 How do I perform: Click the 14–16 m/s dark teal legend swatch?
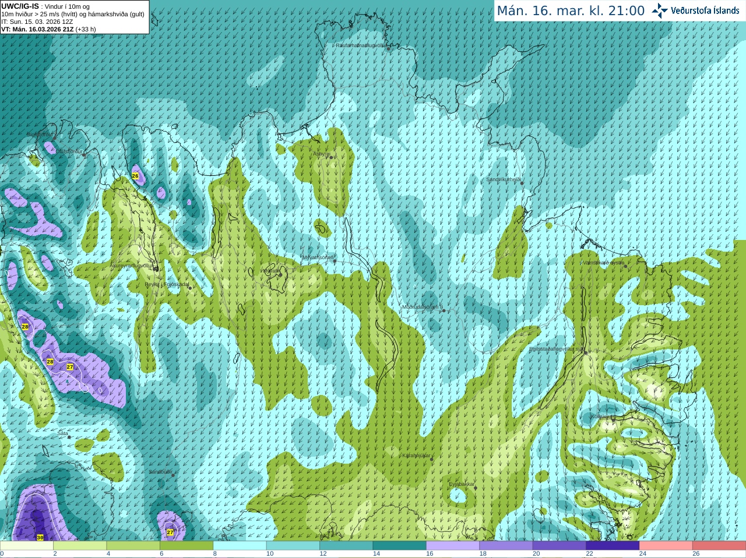click(x=399, y=546)
